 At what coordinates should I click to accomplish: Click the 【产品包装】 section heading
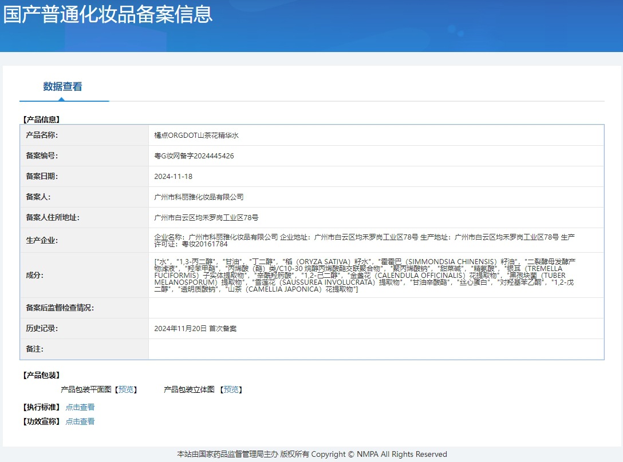(x=41, y=375)
